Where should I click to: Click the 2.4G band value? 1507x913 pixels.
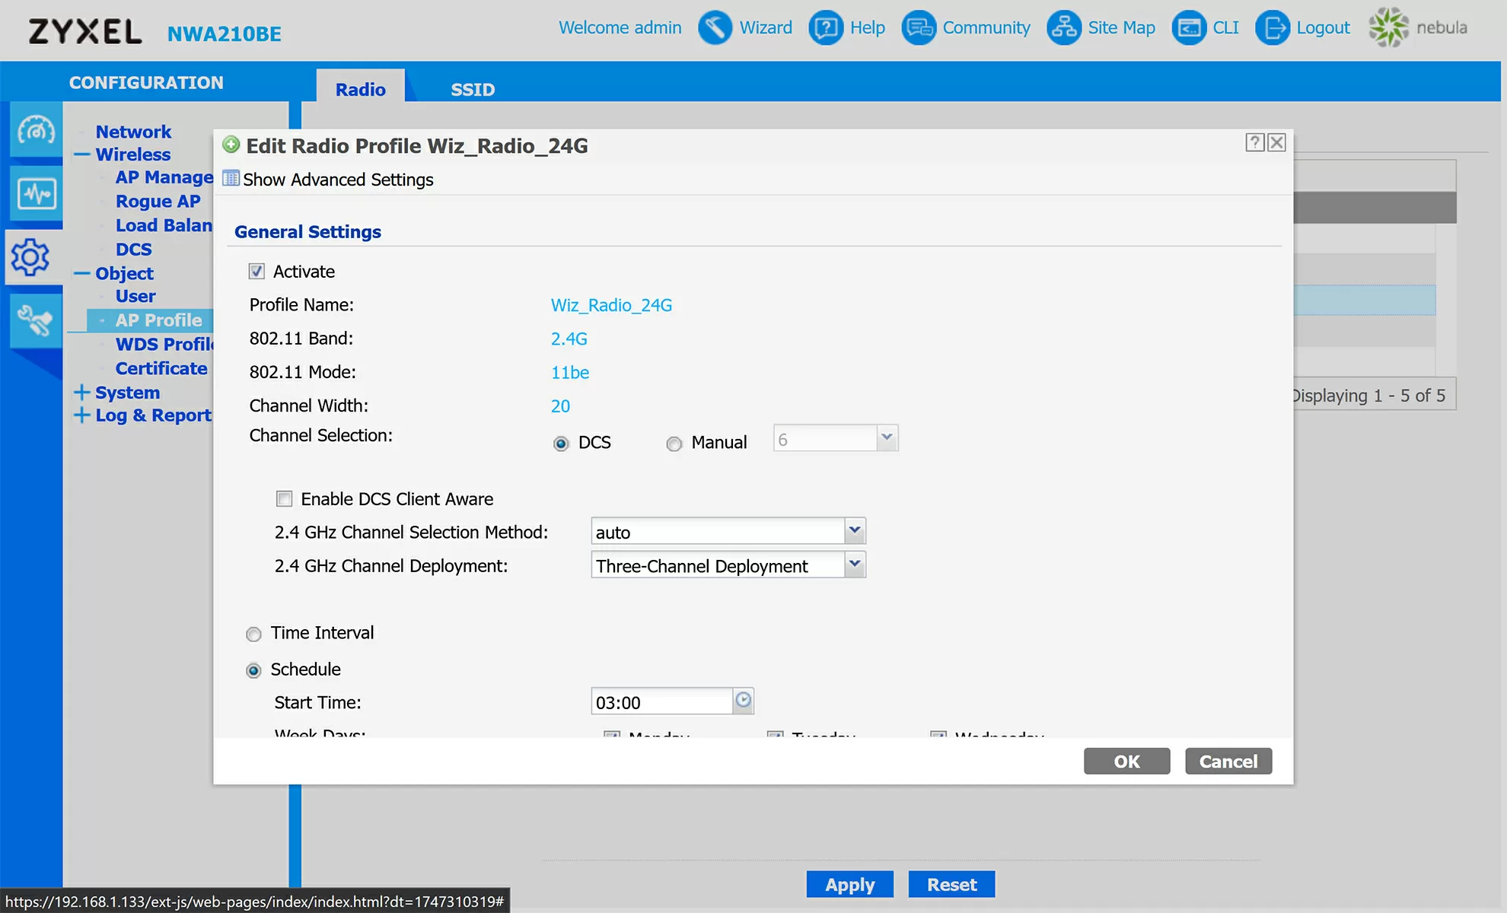pos(569,339)
